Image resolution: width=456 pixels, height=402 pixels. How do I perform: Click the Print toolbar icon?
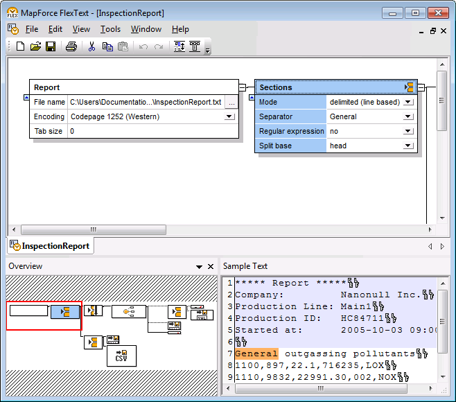coord(71,46)
